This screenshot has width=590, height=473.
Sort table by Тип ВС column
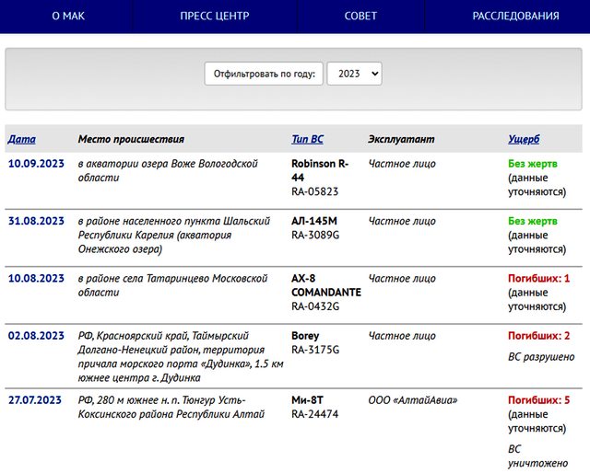point(307,139)
